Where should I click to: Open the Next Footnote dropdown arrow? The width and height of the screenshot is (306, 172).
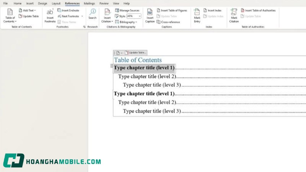click(x=82, y=16)
